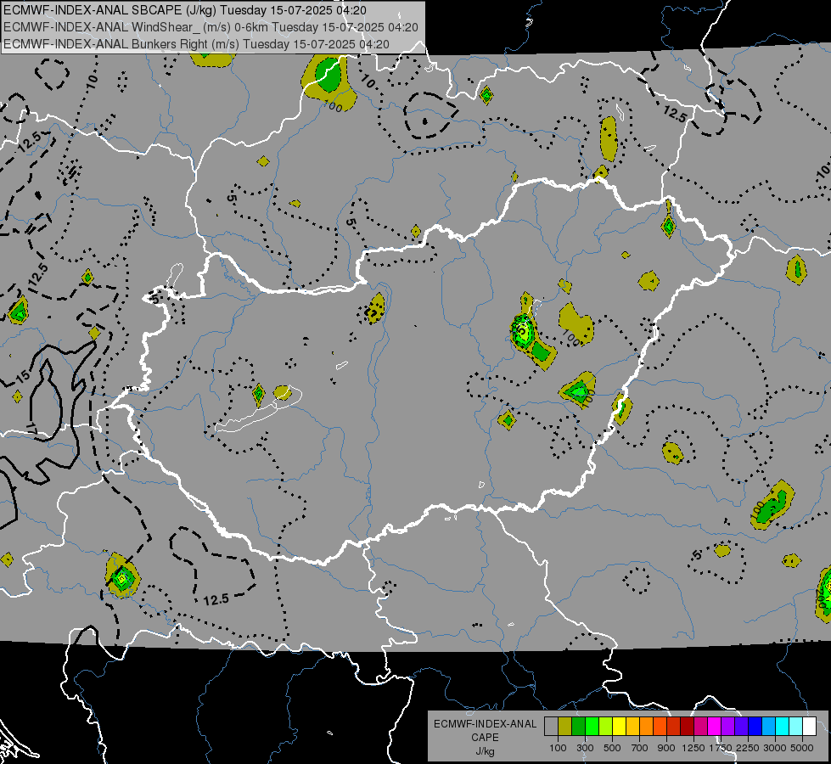Viewport: 831px width, 764px height.
Task: Select the olive swatch in CAPE legend
Action: [x=565, y=727]
